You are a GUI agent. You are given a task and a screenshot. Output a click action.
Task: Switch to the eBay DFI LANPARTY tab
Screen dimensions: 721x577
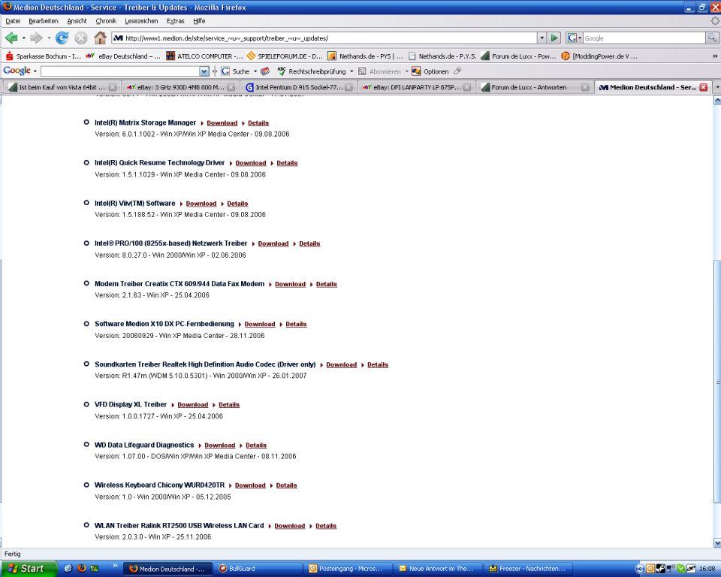click(x=417, y=87)
